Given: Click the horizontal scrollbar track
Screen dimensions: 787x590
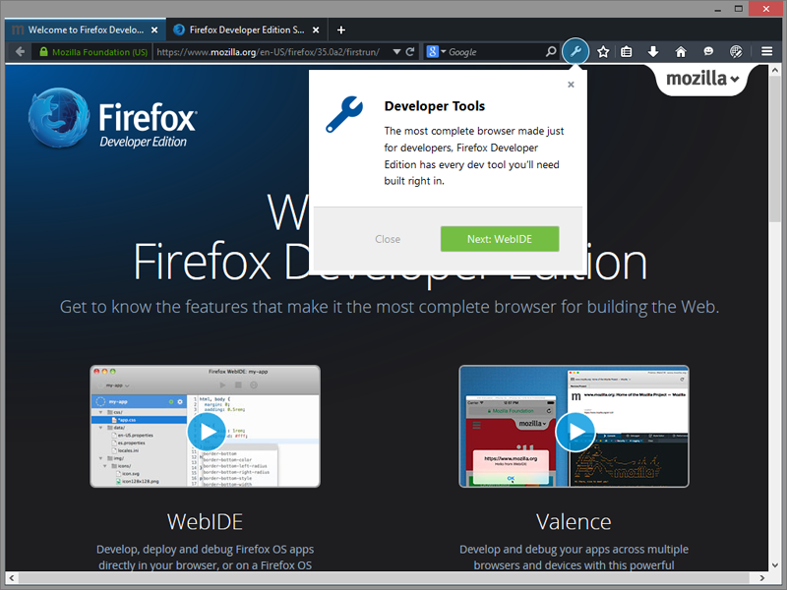Looking at the screenshot, I should coord(387,577).
